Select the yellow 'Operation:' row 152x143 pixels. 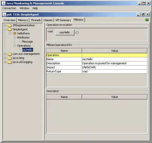click(97, 55)
